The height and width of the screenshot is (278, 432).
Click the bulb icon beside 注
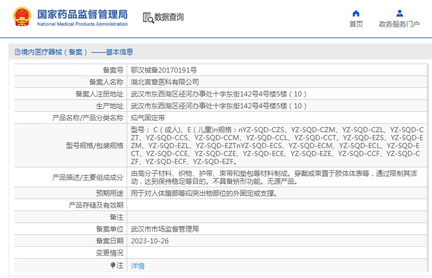coord(113,266)
